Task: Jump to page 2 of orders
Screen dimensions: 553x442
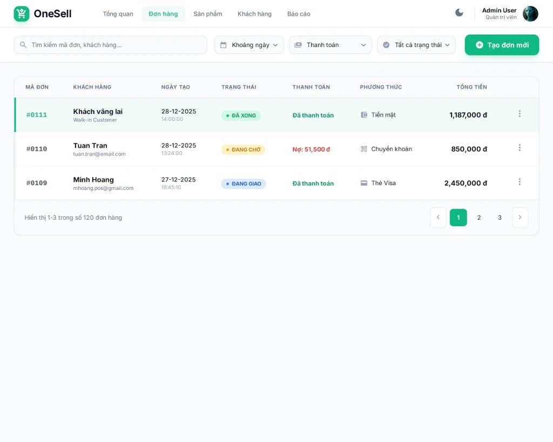Action: point(479,217)
